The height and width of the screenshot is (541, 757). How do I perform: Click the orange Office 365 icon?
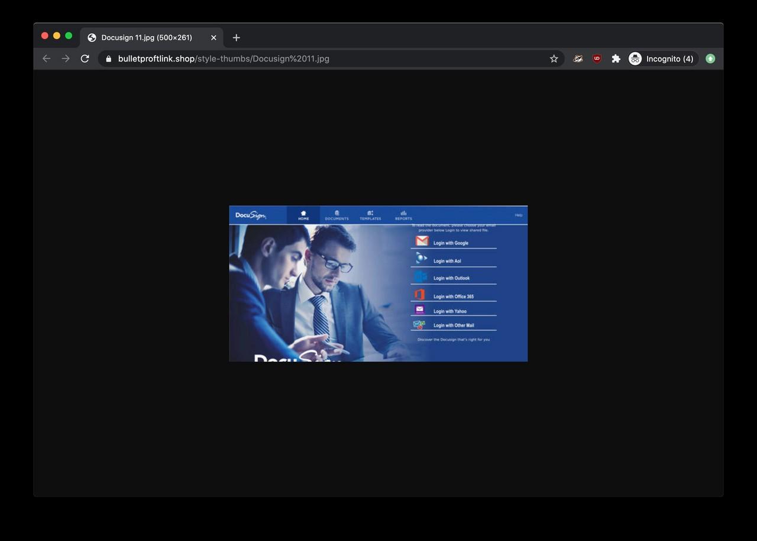(x=419, y=295)
